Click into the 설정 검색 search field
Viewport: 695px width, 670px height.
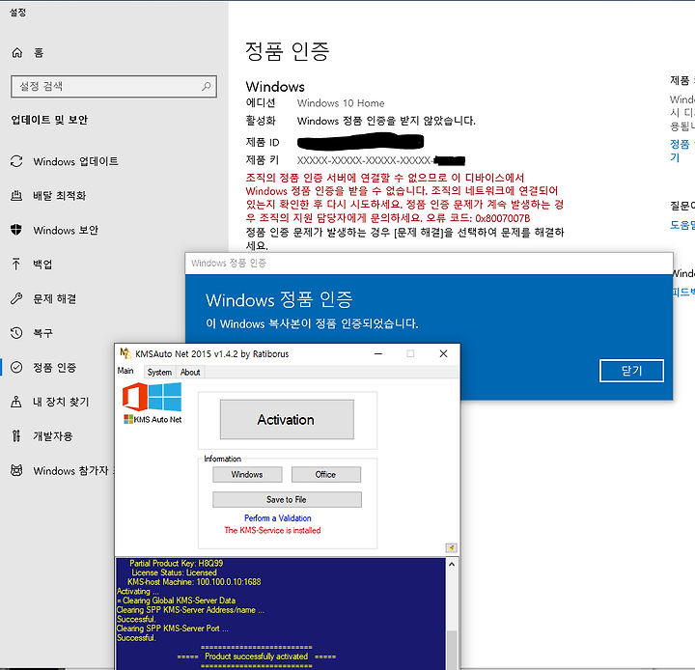point(114,86)
